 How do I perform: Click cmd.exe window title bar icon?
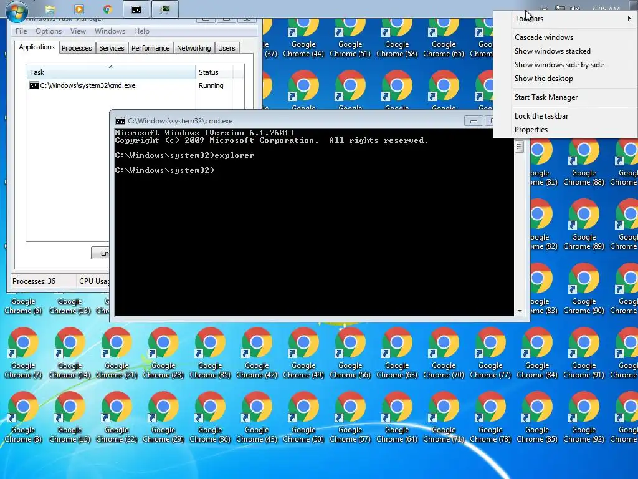pos(120,121)
